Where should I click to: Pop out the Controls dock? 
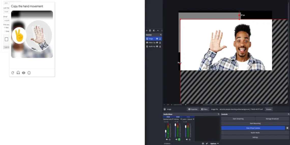pos(288,114)
